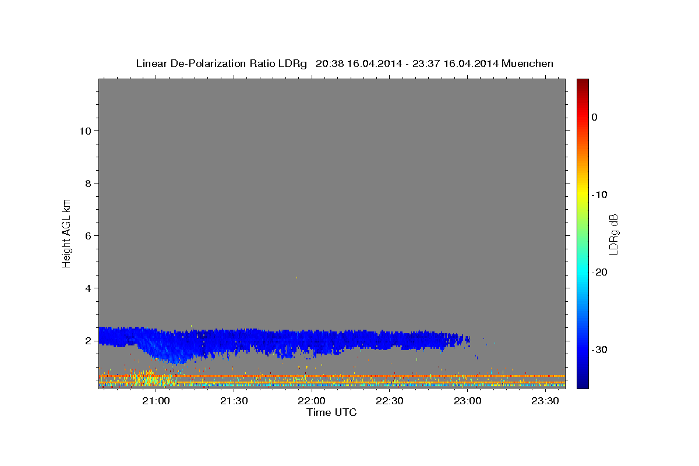Image resolution: width=699 pixels, height=466 pixels.
Task: Click the 22:00 time tick label
Action: click(312, 401)
